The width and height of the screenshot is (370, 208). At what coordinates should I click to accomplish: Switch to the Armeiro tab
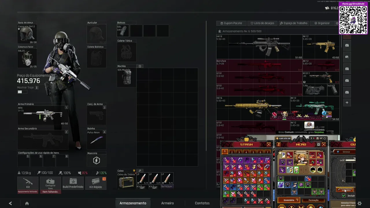point(168,203)
